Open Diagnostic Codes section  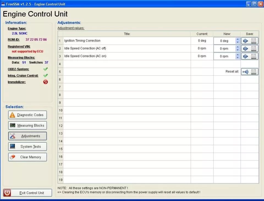[x=28, y=115]
